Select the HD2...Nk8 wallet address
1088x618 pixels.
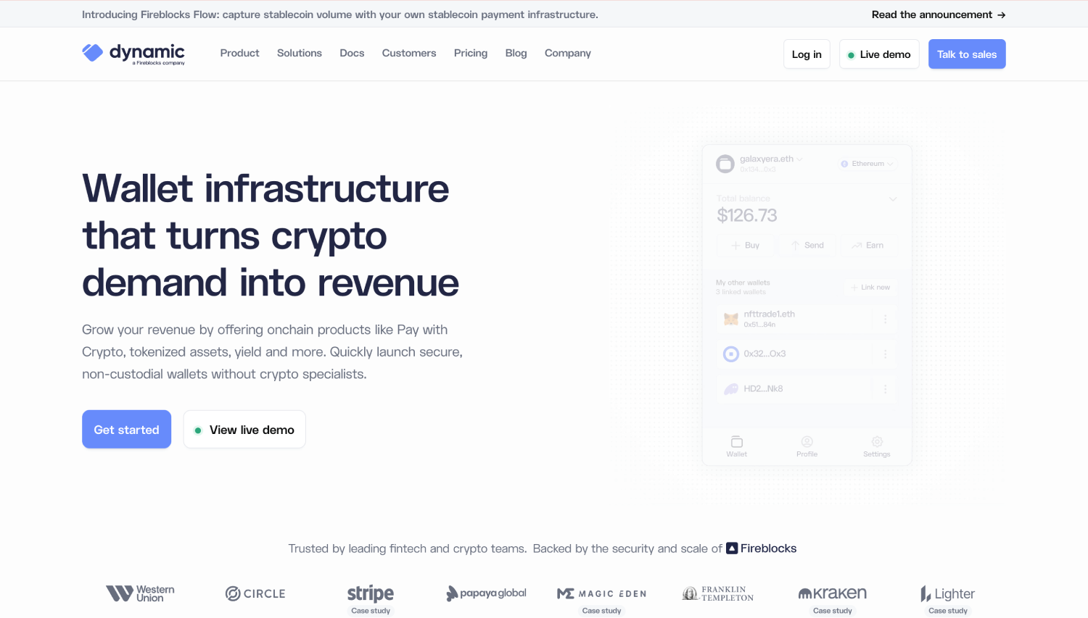(x=763, y=389)
